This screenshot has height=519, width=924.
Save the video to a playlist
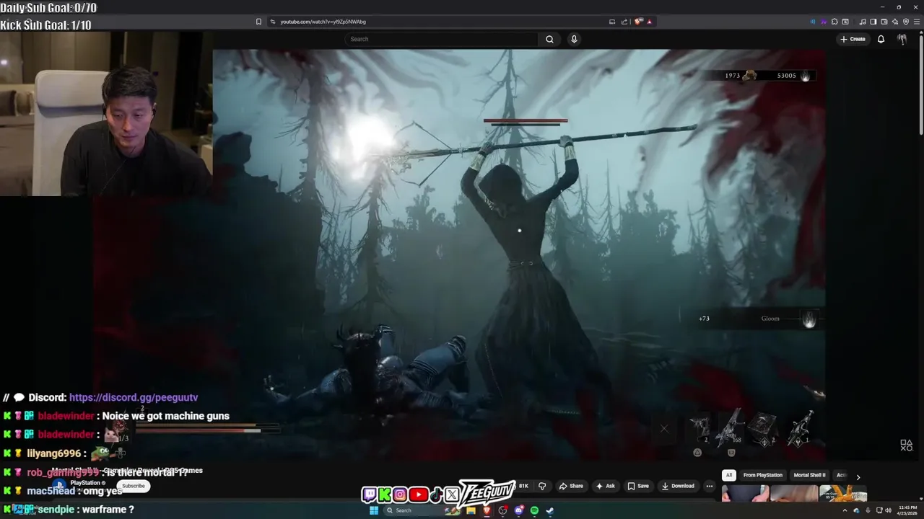pos(638,486)
